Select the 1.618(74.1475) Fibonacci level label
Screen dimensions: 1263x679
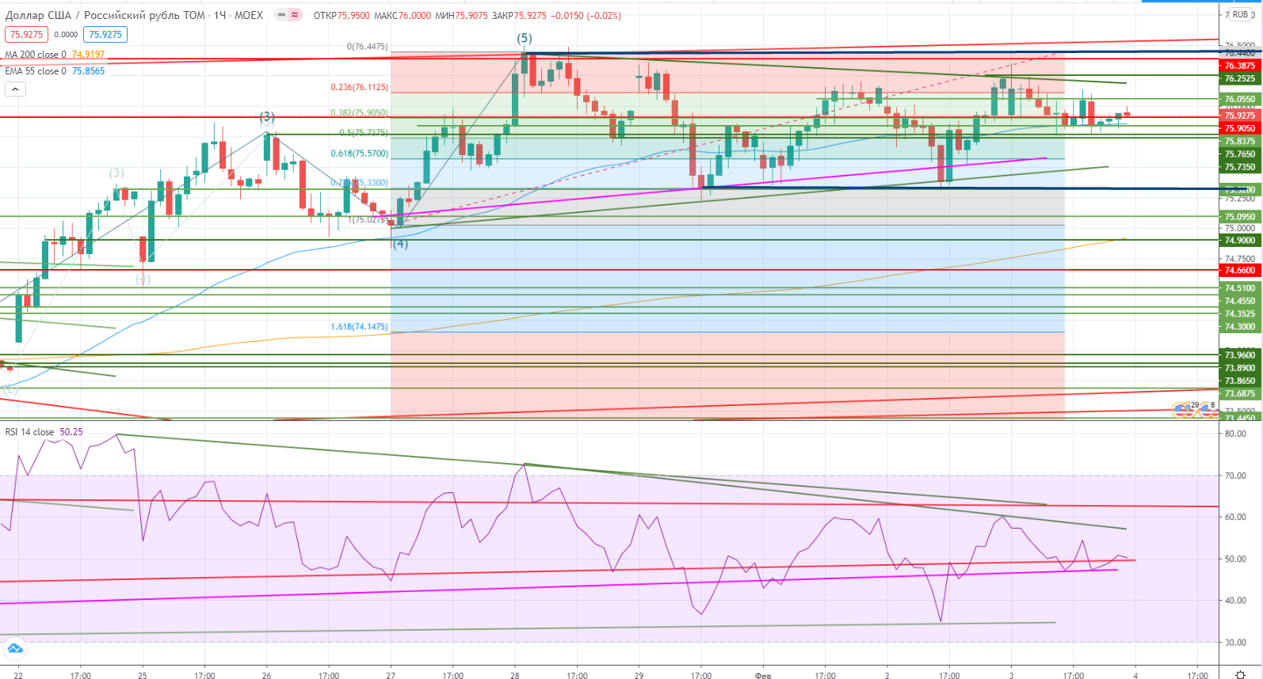tap(359, 326)
